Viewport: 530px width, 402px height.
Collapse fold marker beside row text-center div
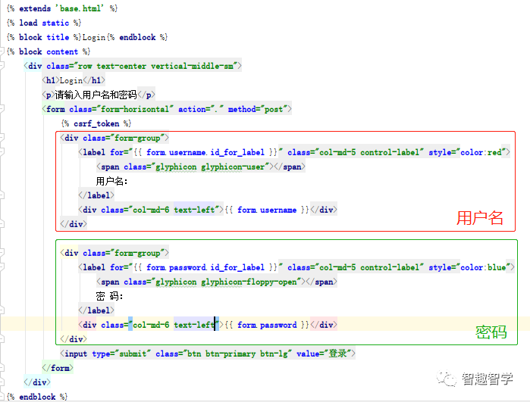click(2, 66)
